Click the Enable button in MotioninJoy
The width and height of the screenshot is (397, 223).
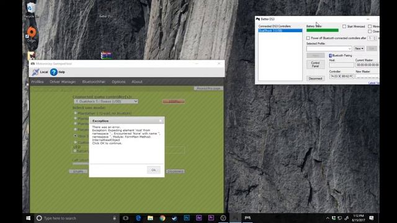pos(78,172)
